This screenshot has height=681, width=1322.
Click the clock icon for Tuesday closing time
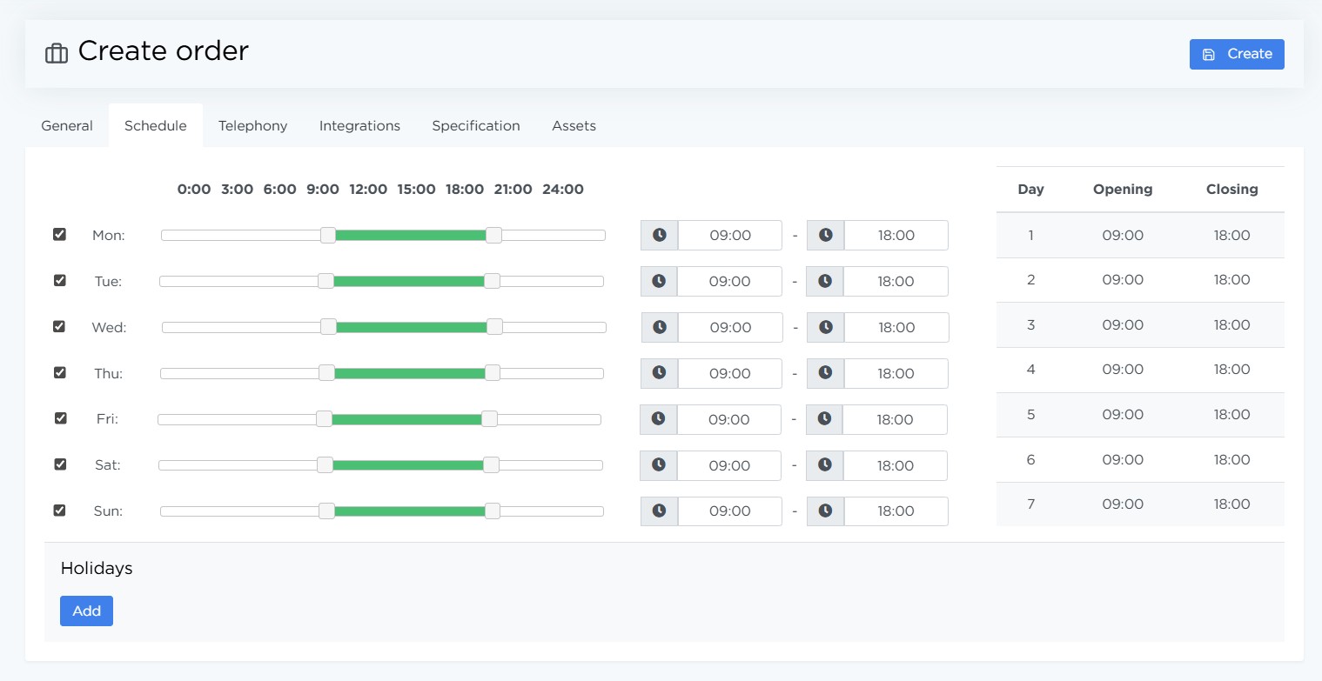point(824,281)
